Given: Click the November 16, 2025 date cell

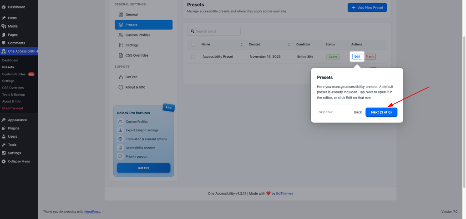Looking at the screenshot, I should pos(265,56).
